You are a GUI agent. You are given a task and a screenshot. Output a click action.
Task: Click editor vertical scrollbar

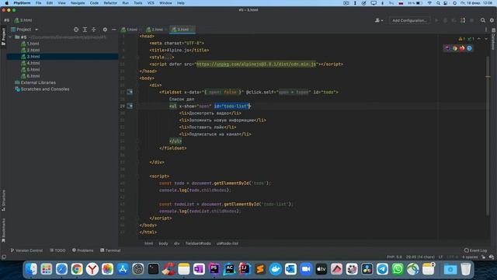click(488, 137)
